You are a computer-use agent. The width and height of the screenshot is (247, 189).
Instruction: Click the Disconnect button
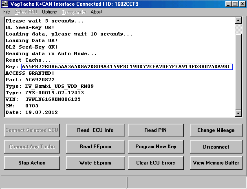pyautogui.click(x=216, y=147)
